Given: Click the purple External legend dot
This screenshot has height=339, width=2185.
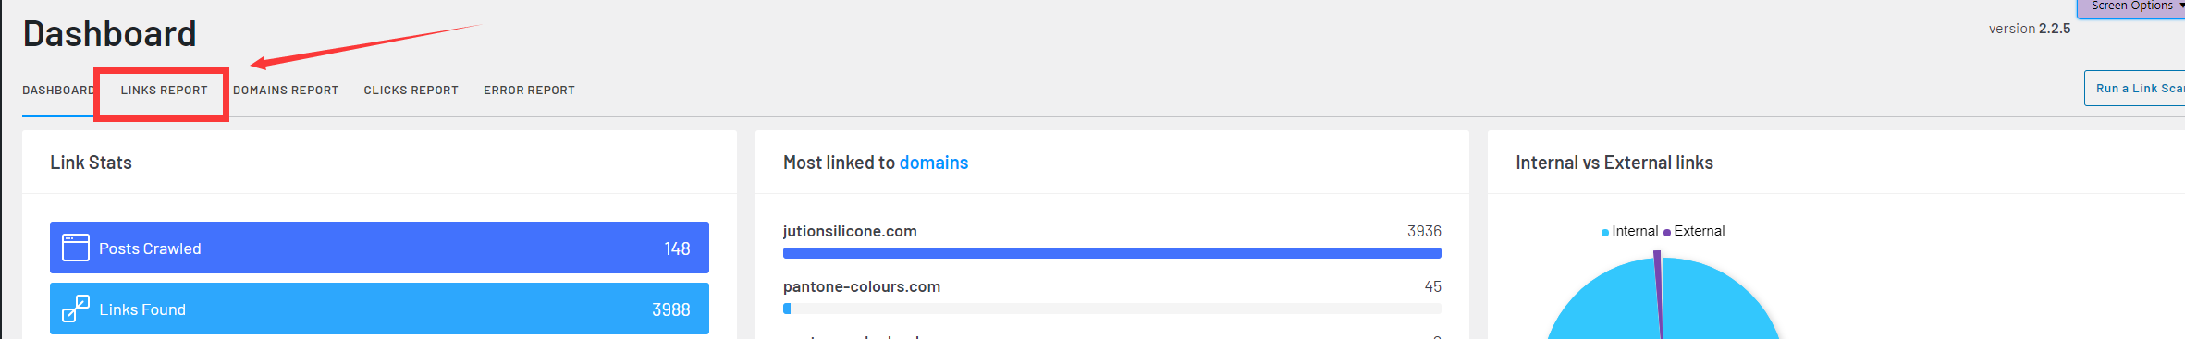Looking at the screenshot, I should pos(1667,233).
